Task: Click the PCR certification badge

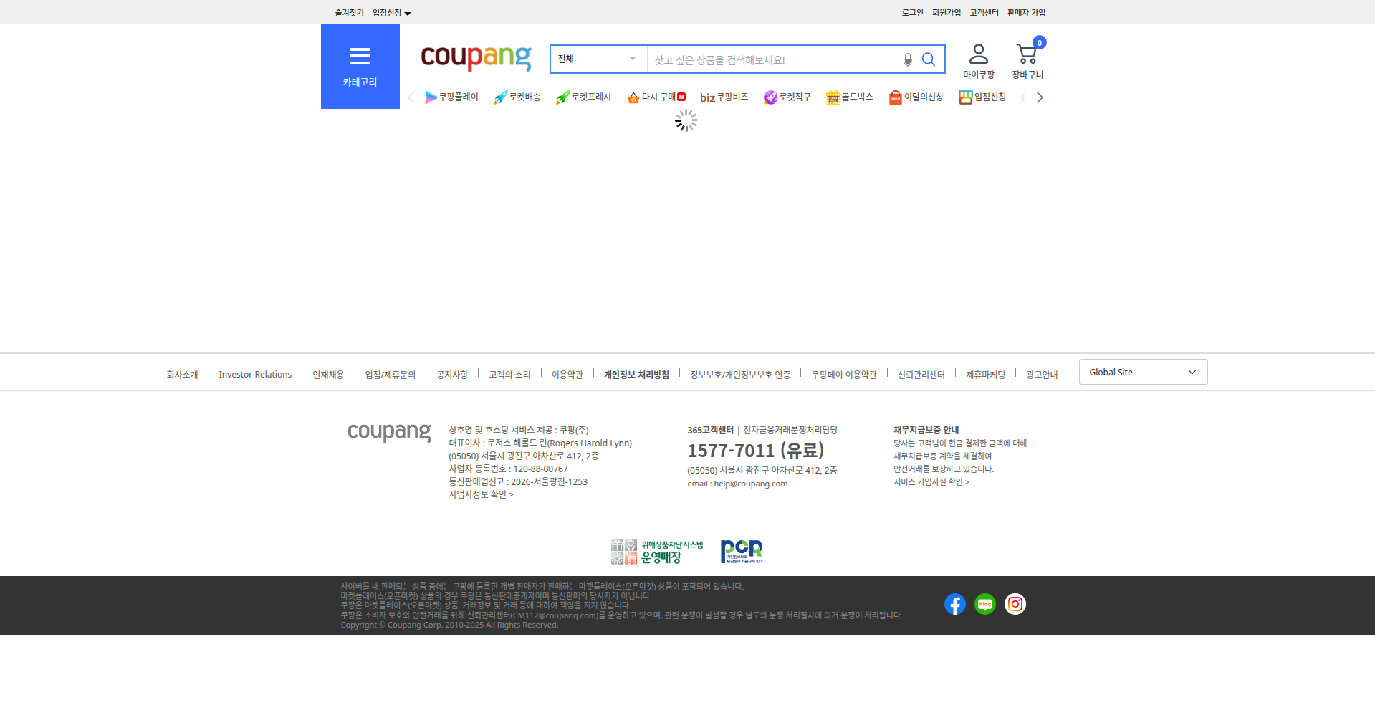Action: click(742, 552)
